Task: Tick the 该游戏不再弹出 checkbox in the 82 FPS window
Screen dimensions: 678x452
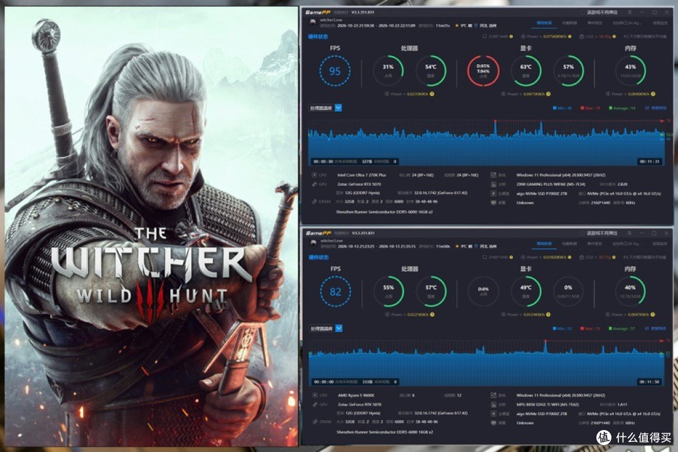Action: [x=583, y=233]
